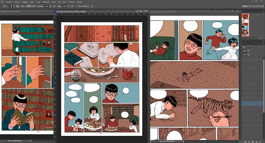Click the new group folder icon
The width and height of the screenshot is (265, 143).
253,142
